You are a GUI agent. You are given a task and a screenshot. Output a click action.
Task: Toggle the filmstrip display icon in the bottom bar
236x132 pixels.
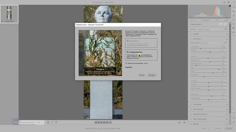(48, 122)
